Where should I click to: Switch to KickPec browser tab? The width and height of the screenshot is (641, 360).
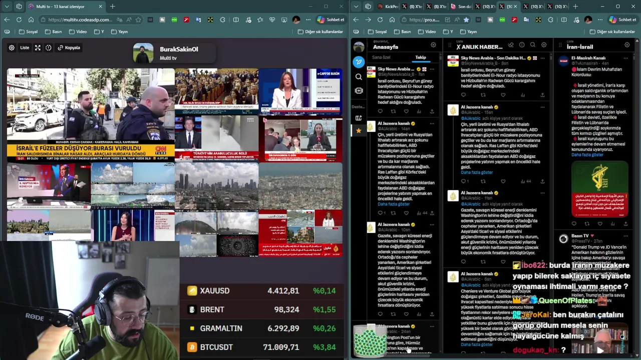[x=388, y=6]
